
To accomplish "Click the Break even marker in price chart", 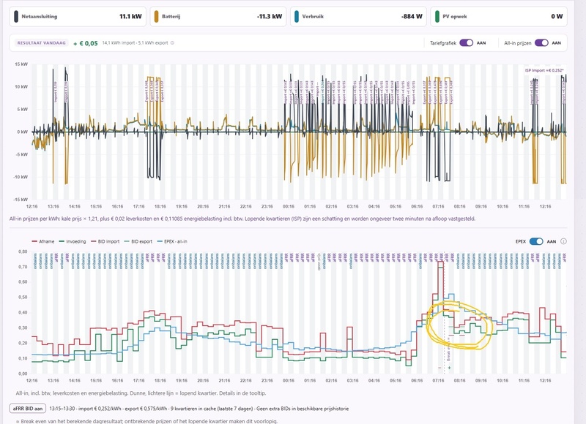I will click(448, 349).
